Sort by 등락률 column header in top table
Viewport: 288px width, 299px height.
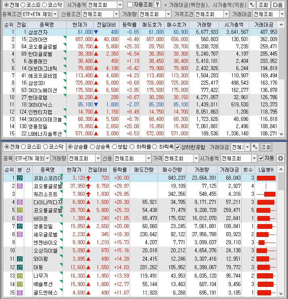[129, 25]
